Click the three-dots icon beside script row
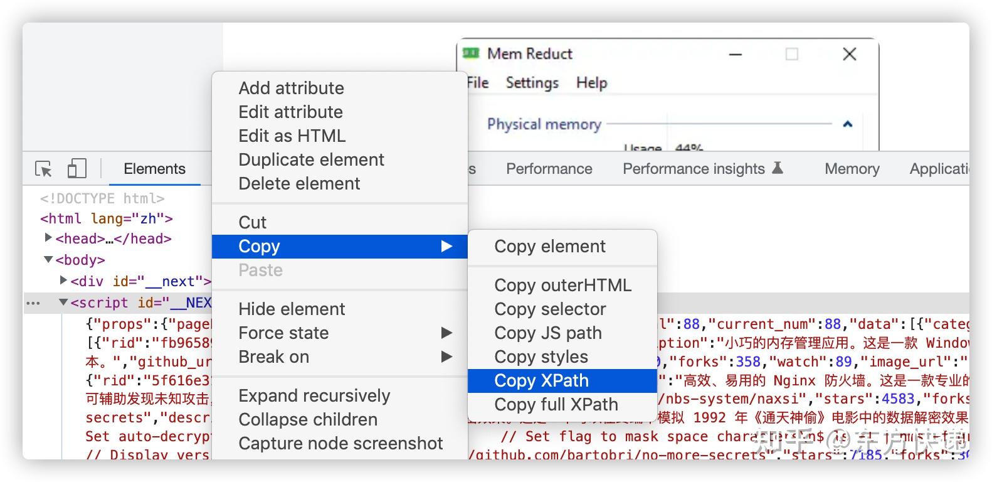 click(33, 303)
